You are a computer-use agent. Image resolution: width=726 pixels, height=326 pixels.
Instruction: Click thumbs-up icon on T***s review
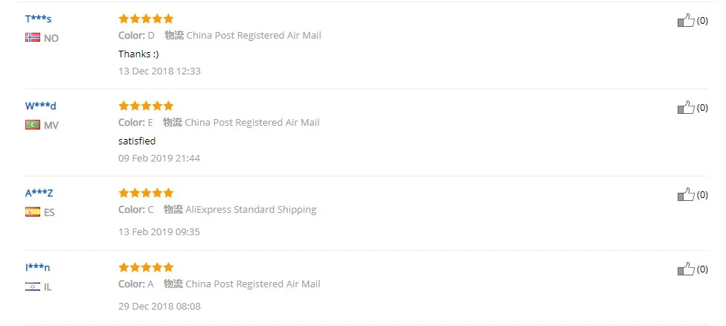686,20
